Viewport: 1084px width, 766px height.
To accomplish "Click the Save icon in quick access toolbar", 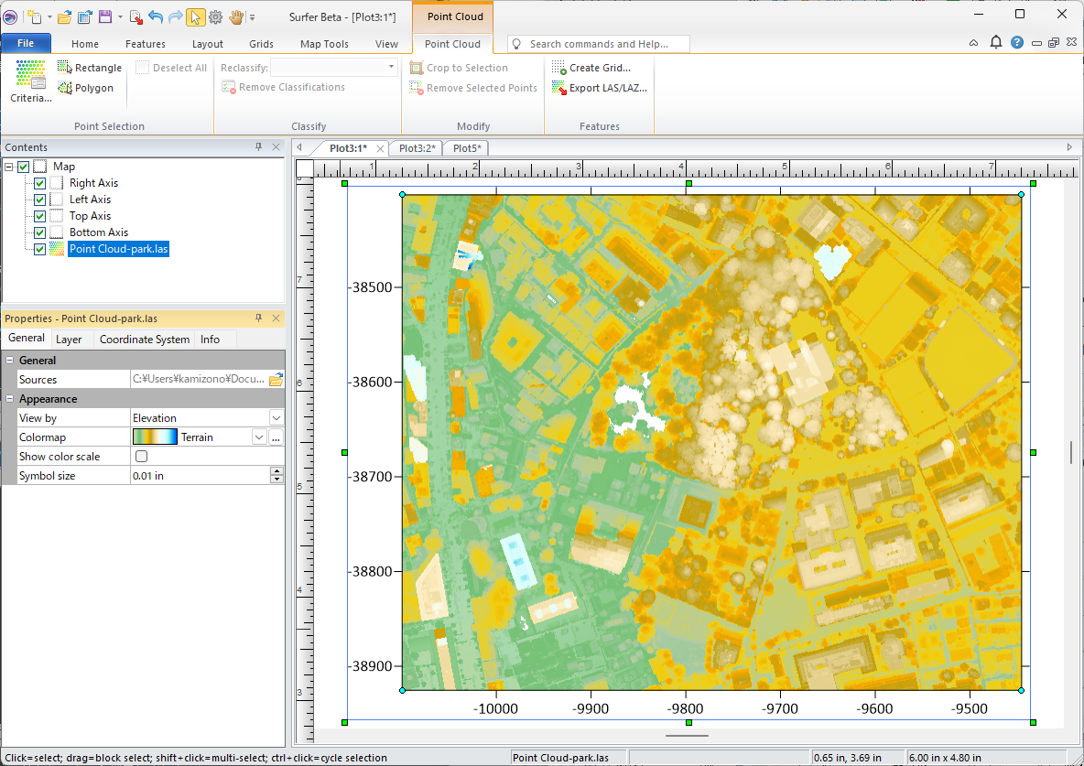I will pyautogui.click(x=105, y=16).
